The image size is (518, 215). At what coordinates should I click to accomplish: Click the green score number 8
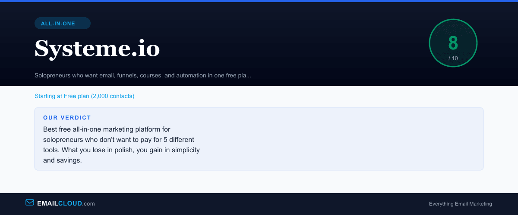pos(453,43)
